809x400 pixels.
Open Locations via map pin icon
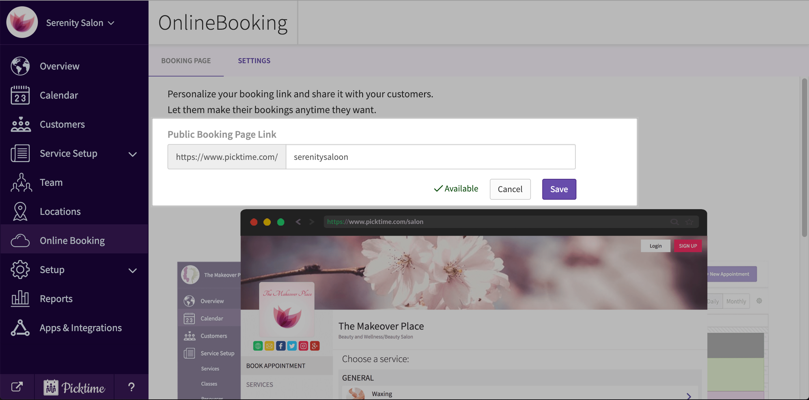click(x=20, y=211)
